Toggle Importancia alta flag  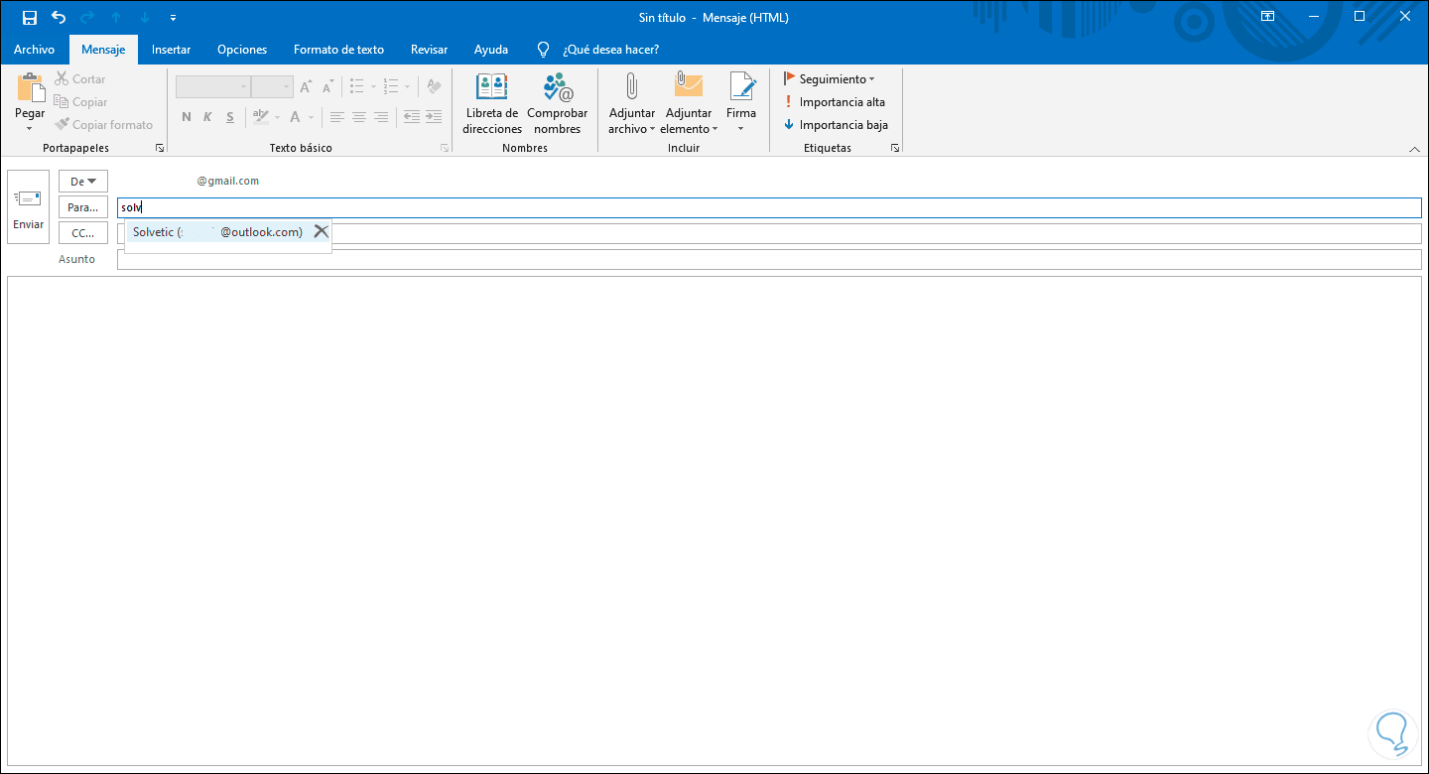834,102
